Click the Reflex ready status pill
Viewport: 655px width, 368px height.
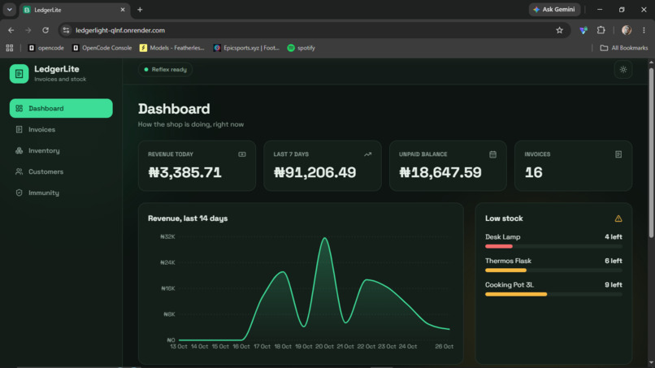point(166,69)
